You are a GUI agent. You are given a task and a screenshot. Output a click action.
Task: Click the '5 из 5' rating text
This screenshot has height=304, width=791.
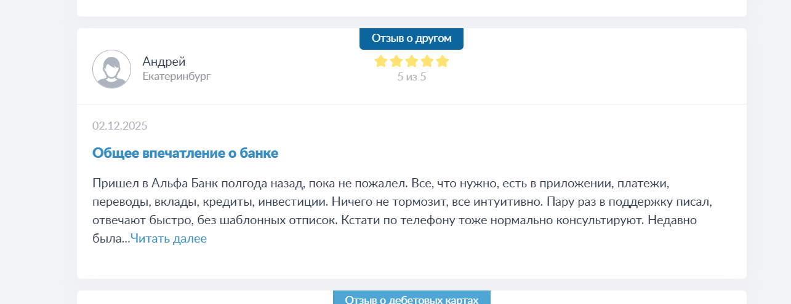[411, 77]
